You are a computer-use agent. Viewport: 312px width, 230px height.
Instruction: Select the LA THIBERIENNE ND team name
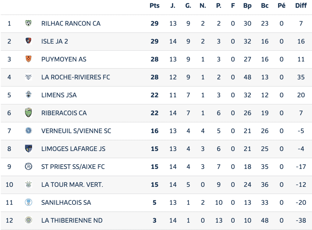pos(72,220)
